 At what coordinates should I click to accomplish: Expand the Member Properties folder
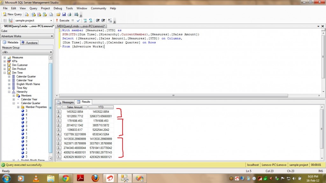[x=18, y=107]
